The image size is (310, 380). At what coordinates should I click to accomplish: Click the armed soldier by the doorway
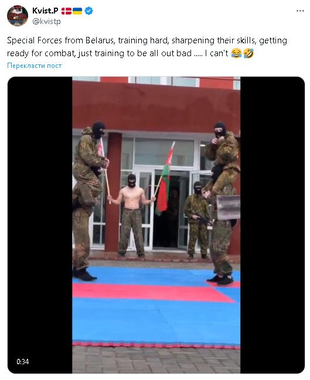click(197, 220)
